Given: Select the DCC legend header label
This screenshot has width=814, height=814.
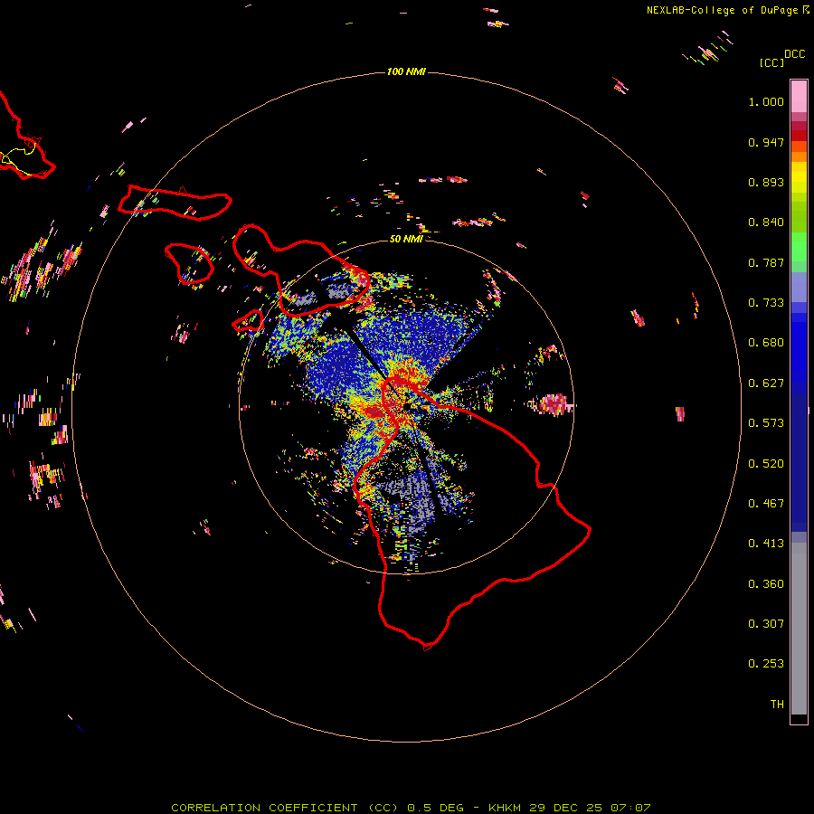Looking at the screenshot, I should click(794, 54).
